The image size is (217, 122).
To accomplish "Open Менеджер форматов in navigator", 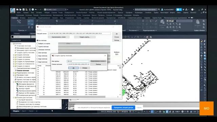I will pos(26,84).
